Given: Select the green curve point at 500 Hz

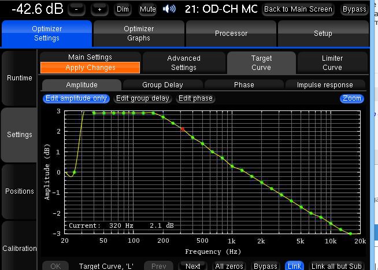Looking at the screenshot, I should 202,144.
